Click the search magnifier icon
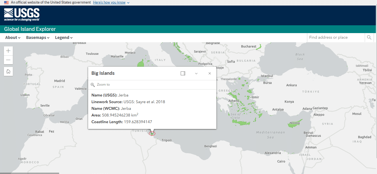 [x=369, y=38]
